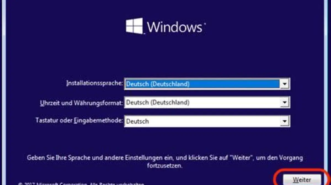The width and height of the screenshot is (331, 185).
Task: Click empty blue area below the Windows logo
Action: [165, 55]
